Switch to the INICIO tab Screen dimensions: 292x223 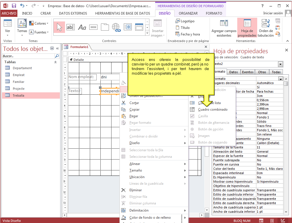pos(27,13)
